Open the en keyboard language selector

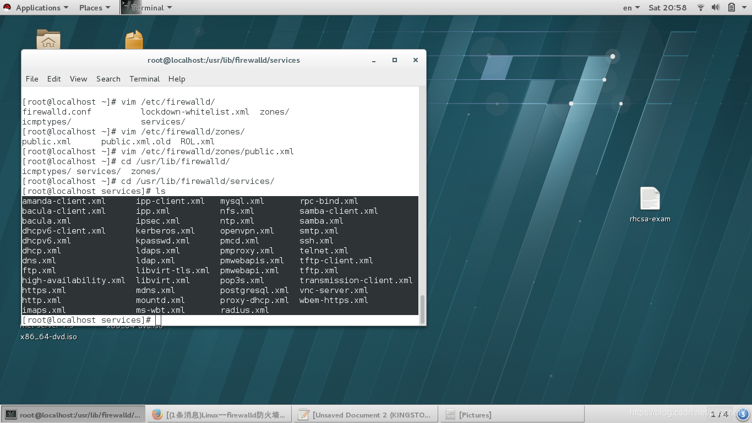point(631,8)
